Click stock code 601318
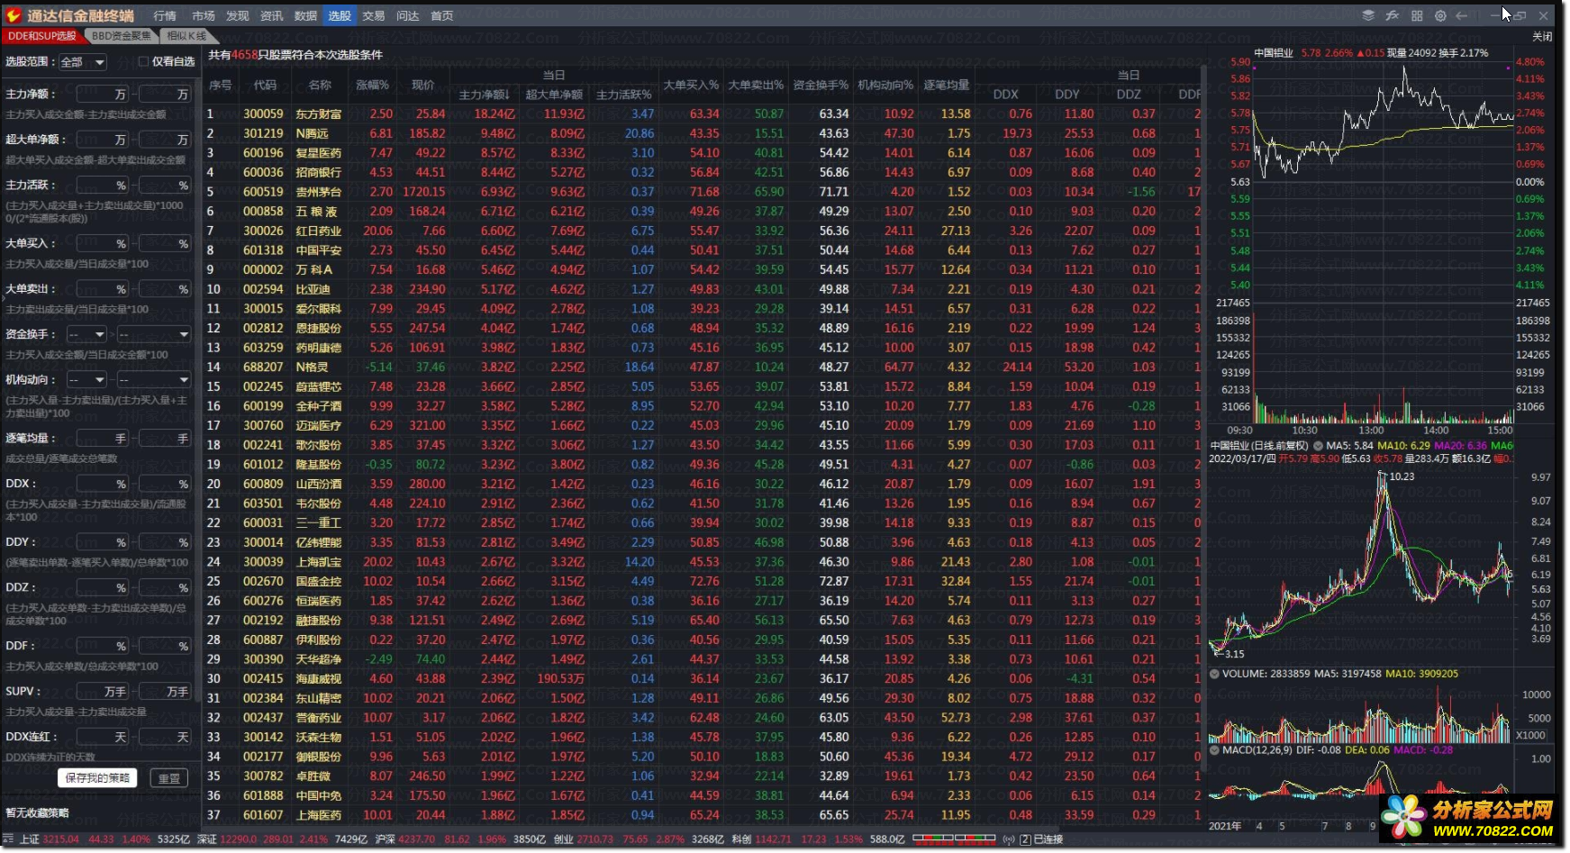The image size is (1570, 853). [263, 250]
